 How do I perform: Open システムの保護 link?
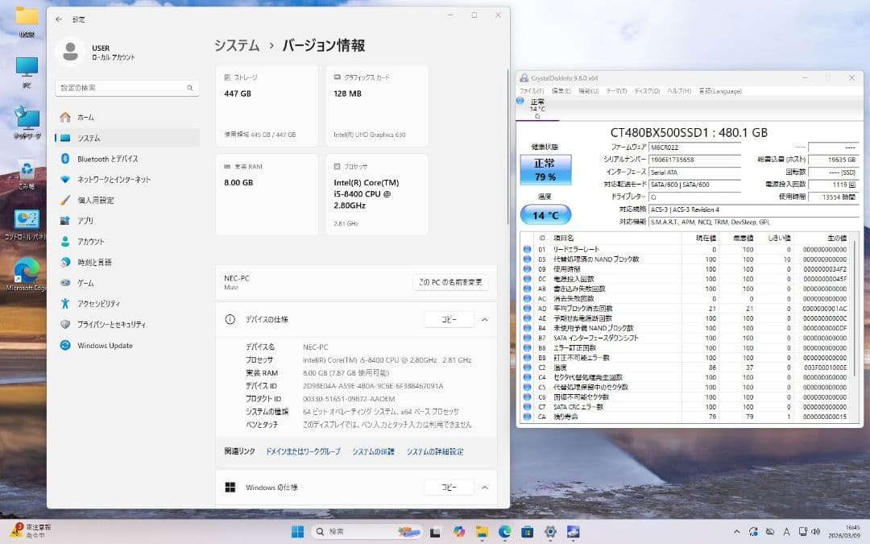point(373,451)
